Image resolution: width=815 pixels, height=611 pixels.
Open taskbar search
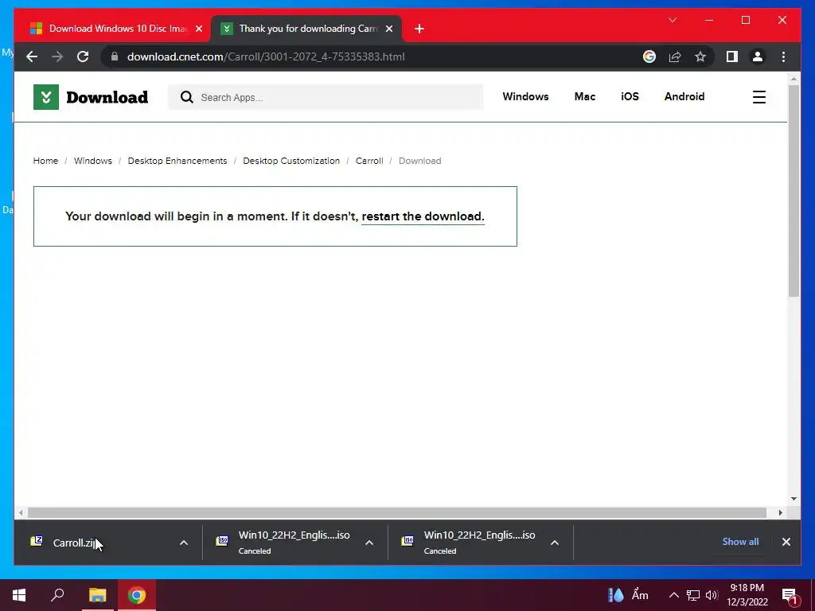pos(57,595)
